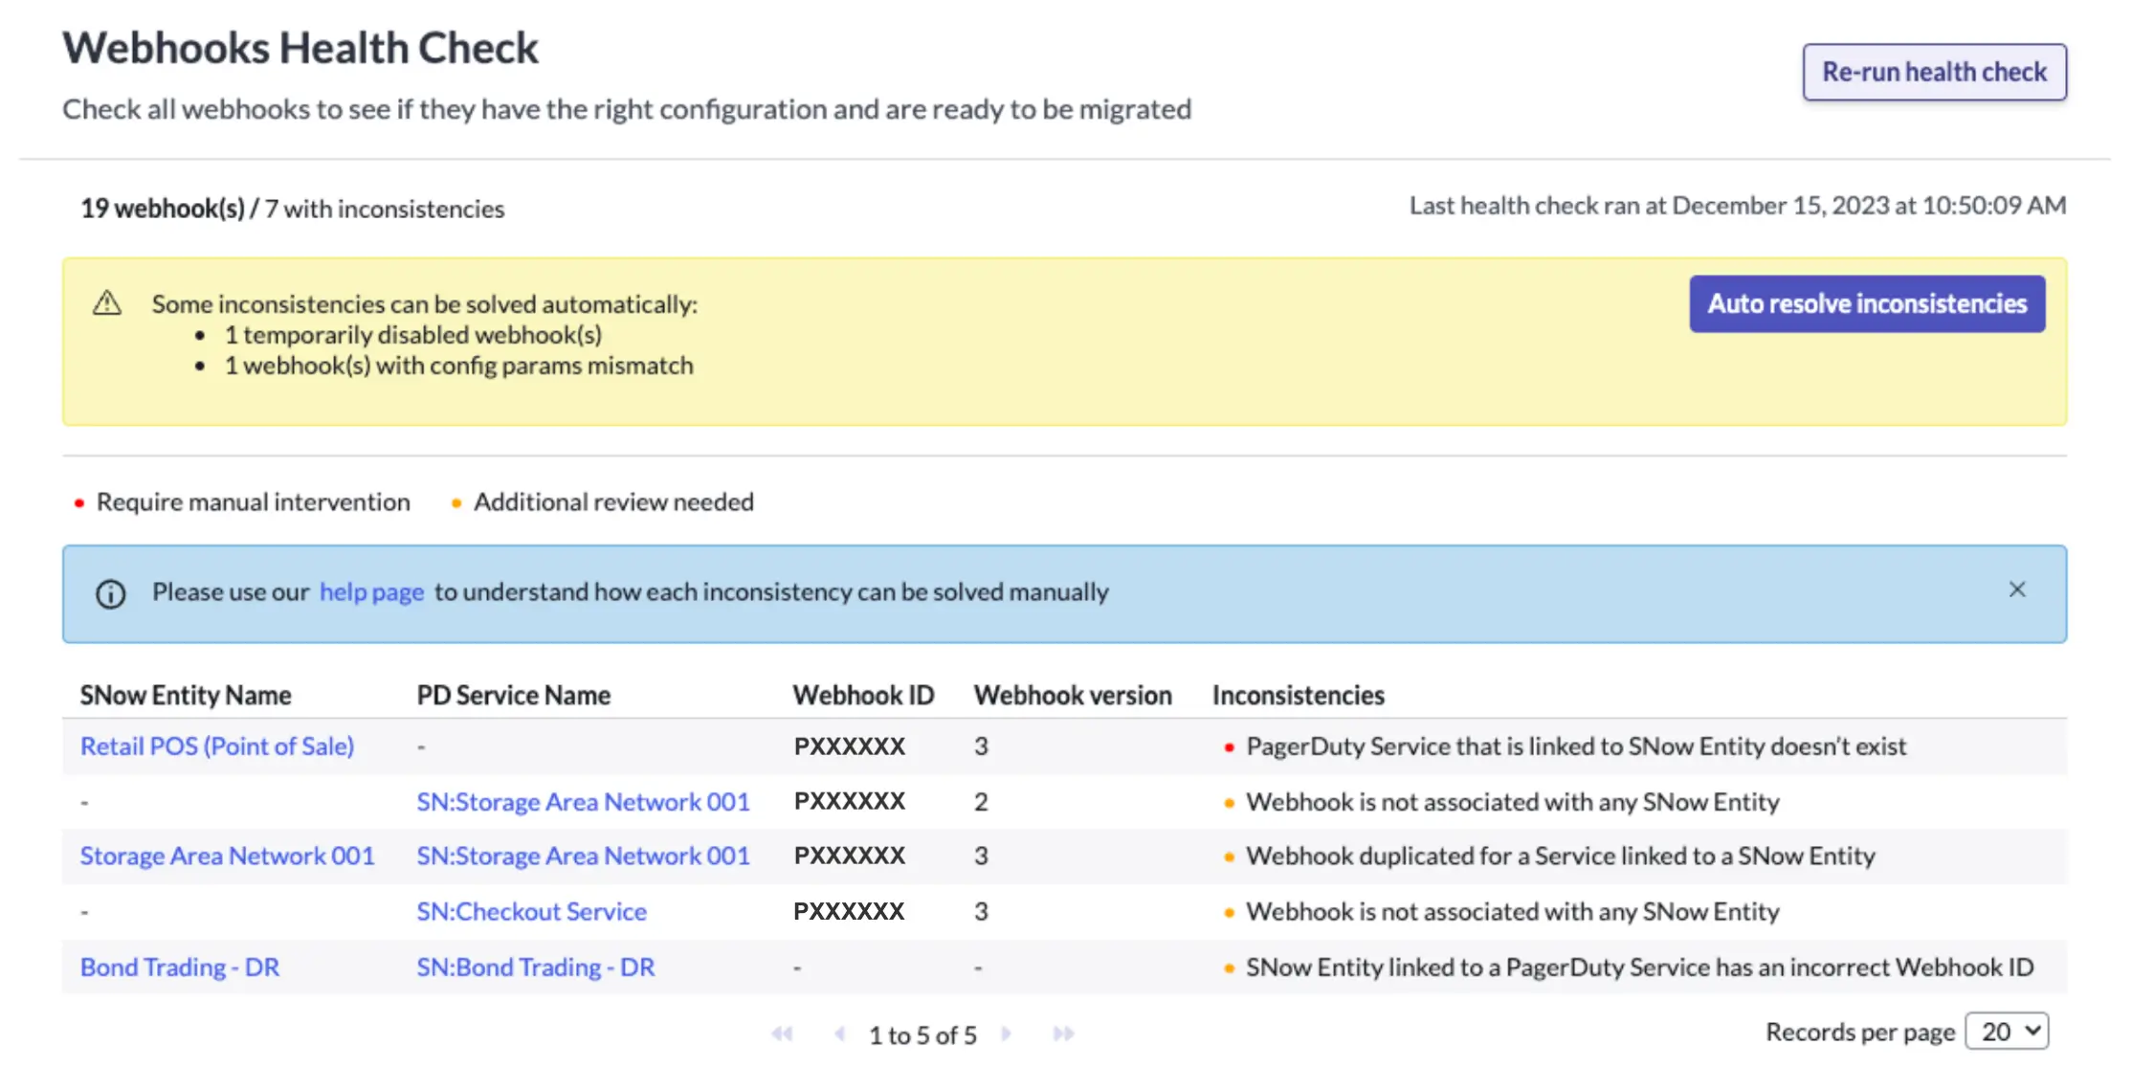Go to first page of records
This screenshot has height=1068, width=2132.
[x=782, y=1034]
